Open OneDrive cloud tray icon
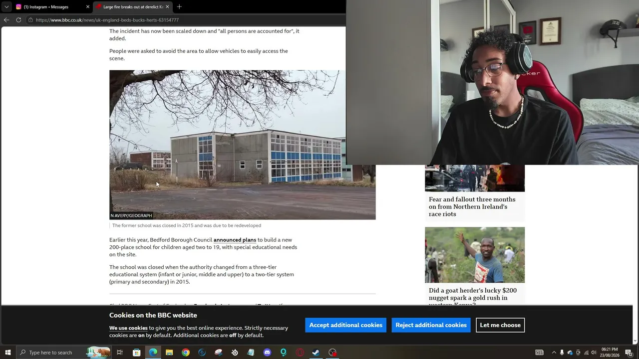This screenshot has width=639, height=359. pyautogui.click(x=570, y=353)
